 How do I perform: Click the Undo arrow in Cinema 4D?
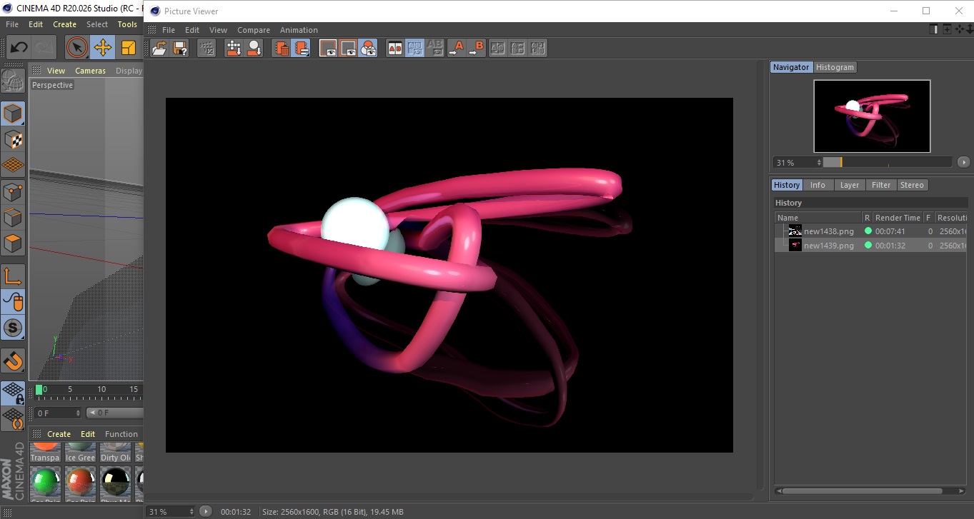tap(19, 48)
